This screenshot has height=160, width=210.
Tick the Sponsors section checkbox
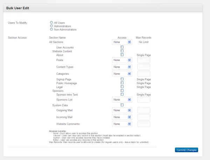tap(122, 91)
